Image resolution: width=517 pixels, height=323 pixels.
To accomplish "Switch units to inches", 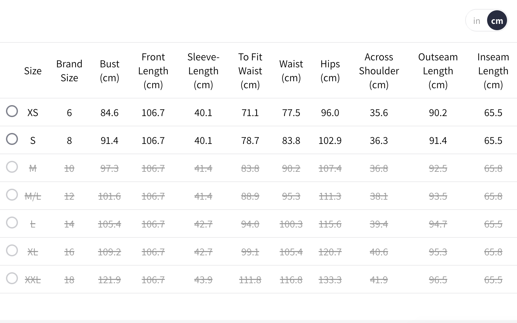I will click(x=476, y=21).
